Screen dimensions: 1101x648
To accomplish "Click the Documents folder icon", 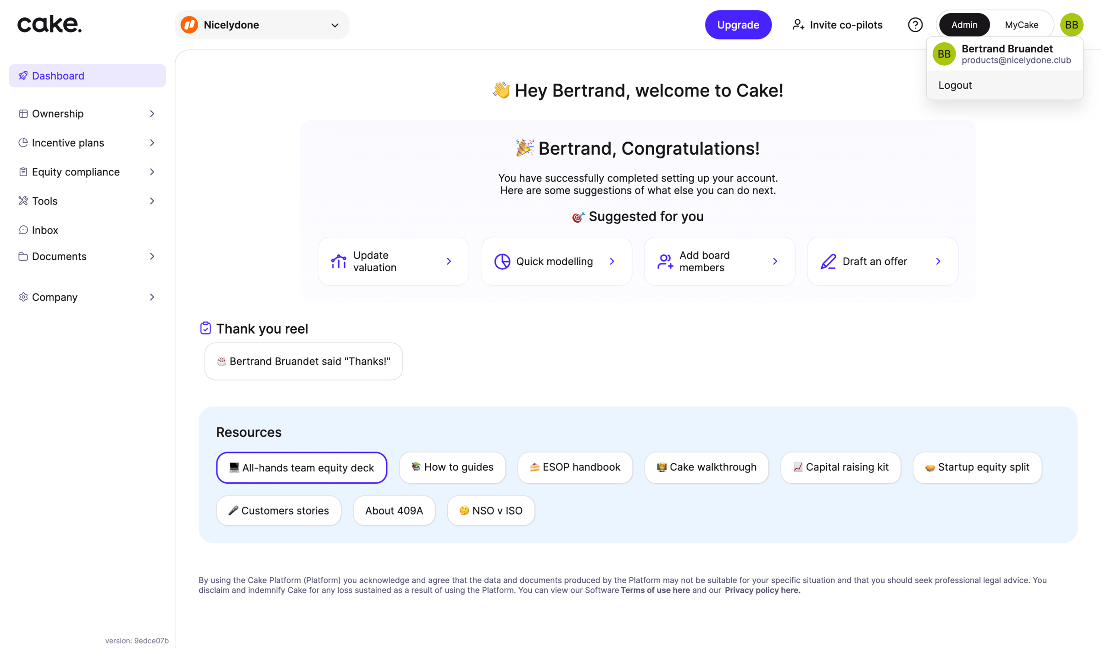I will click(23, 256).
